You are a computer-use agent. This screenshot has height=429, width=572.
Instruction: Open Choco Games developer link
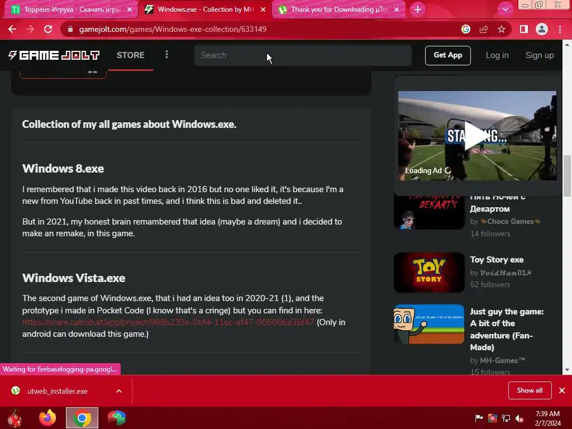[x=511, y=221]
